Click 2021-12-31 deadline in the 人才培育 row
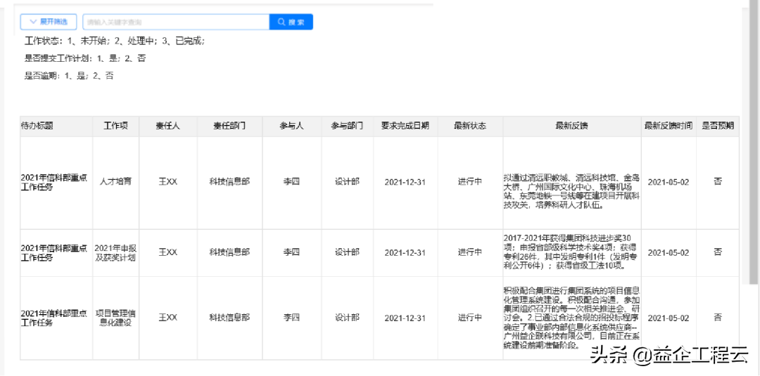This screenshot has width=760, height=376. point(405,183)
